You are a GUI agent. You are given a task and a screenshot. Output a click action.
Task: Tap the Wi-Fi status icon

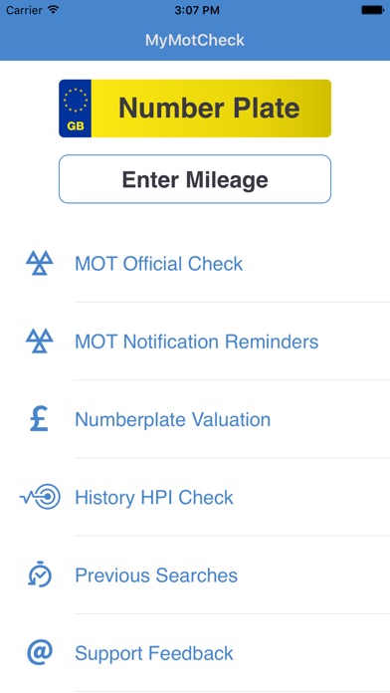[x=54, y=10]
